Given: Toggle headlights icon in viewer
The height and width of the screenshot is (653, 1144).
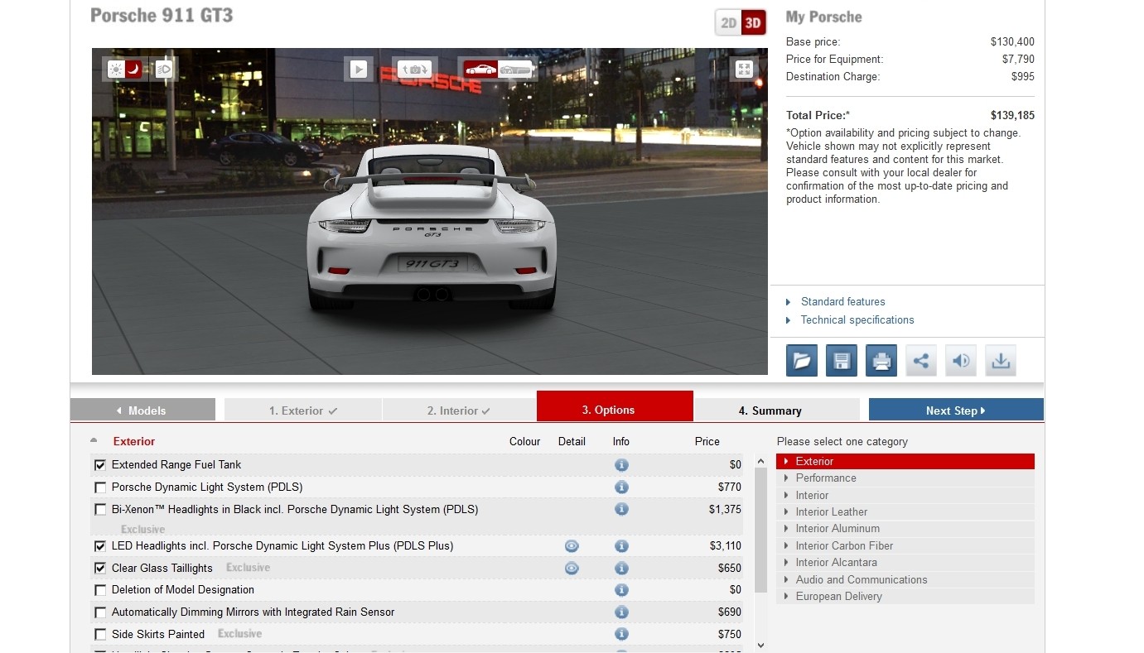Looking at the screenshot, I should point(164,70).
